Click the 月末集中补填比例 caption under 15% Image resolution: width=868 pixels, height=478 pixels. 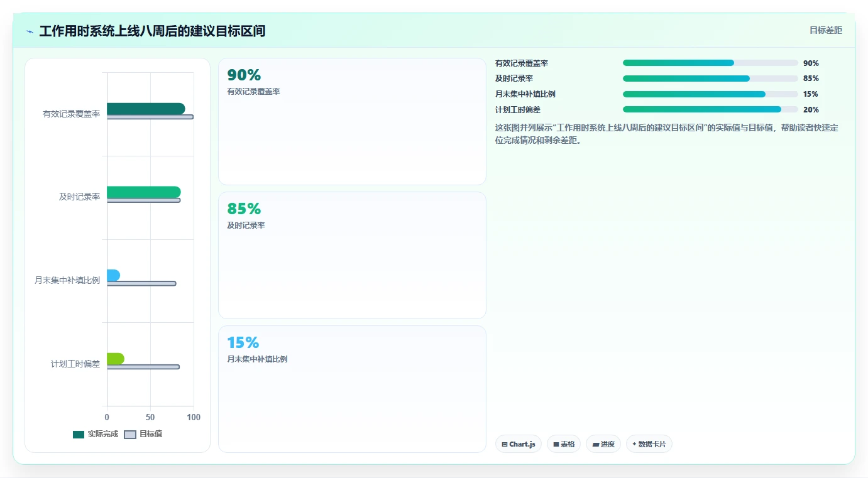258,359
